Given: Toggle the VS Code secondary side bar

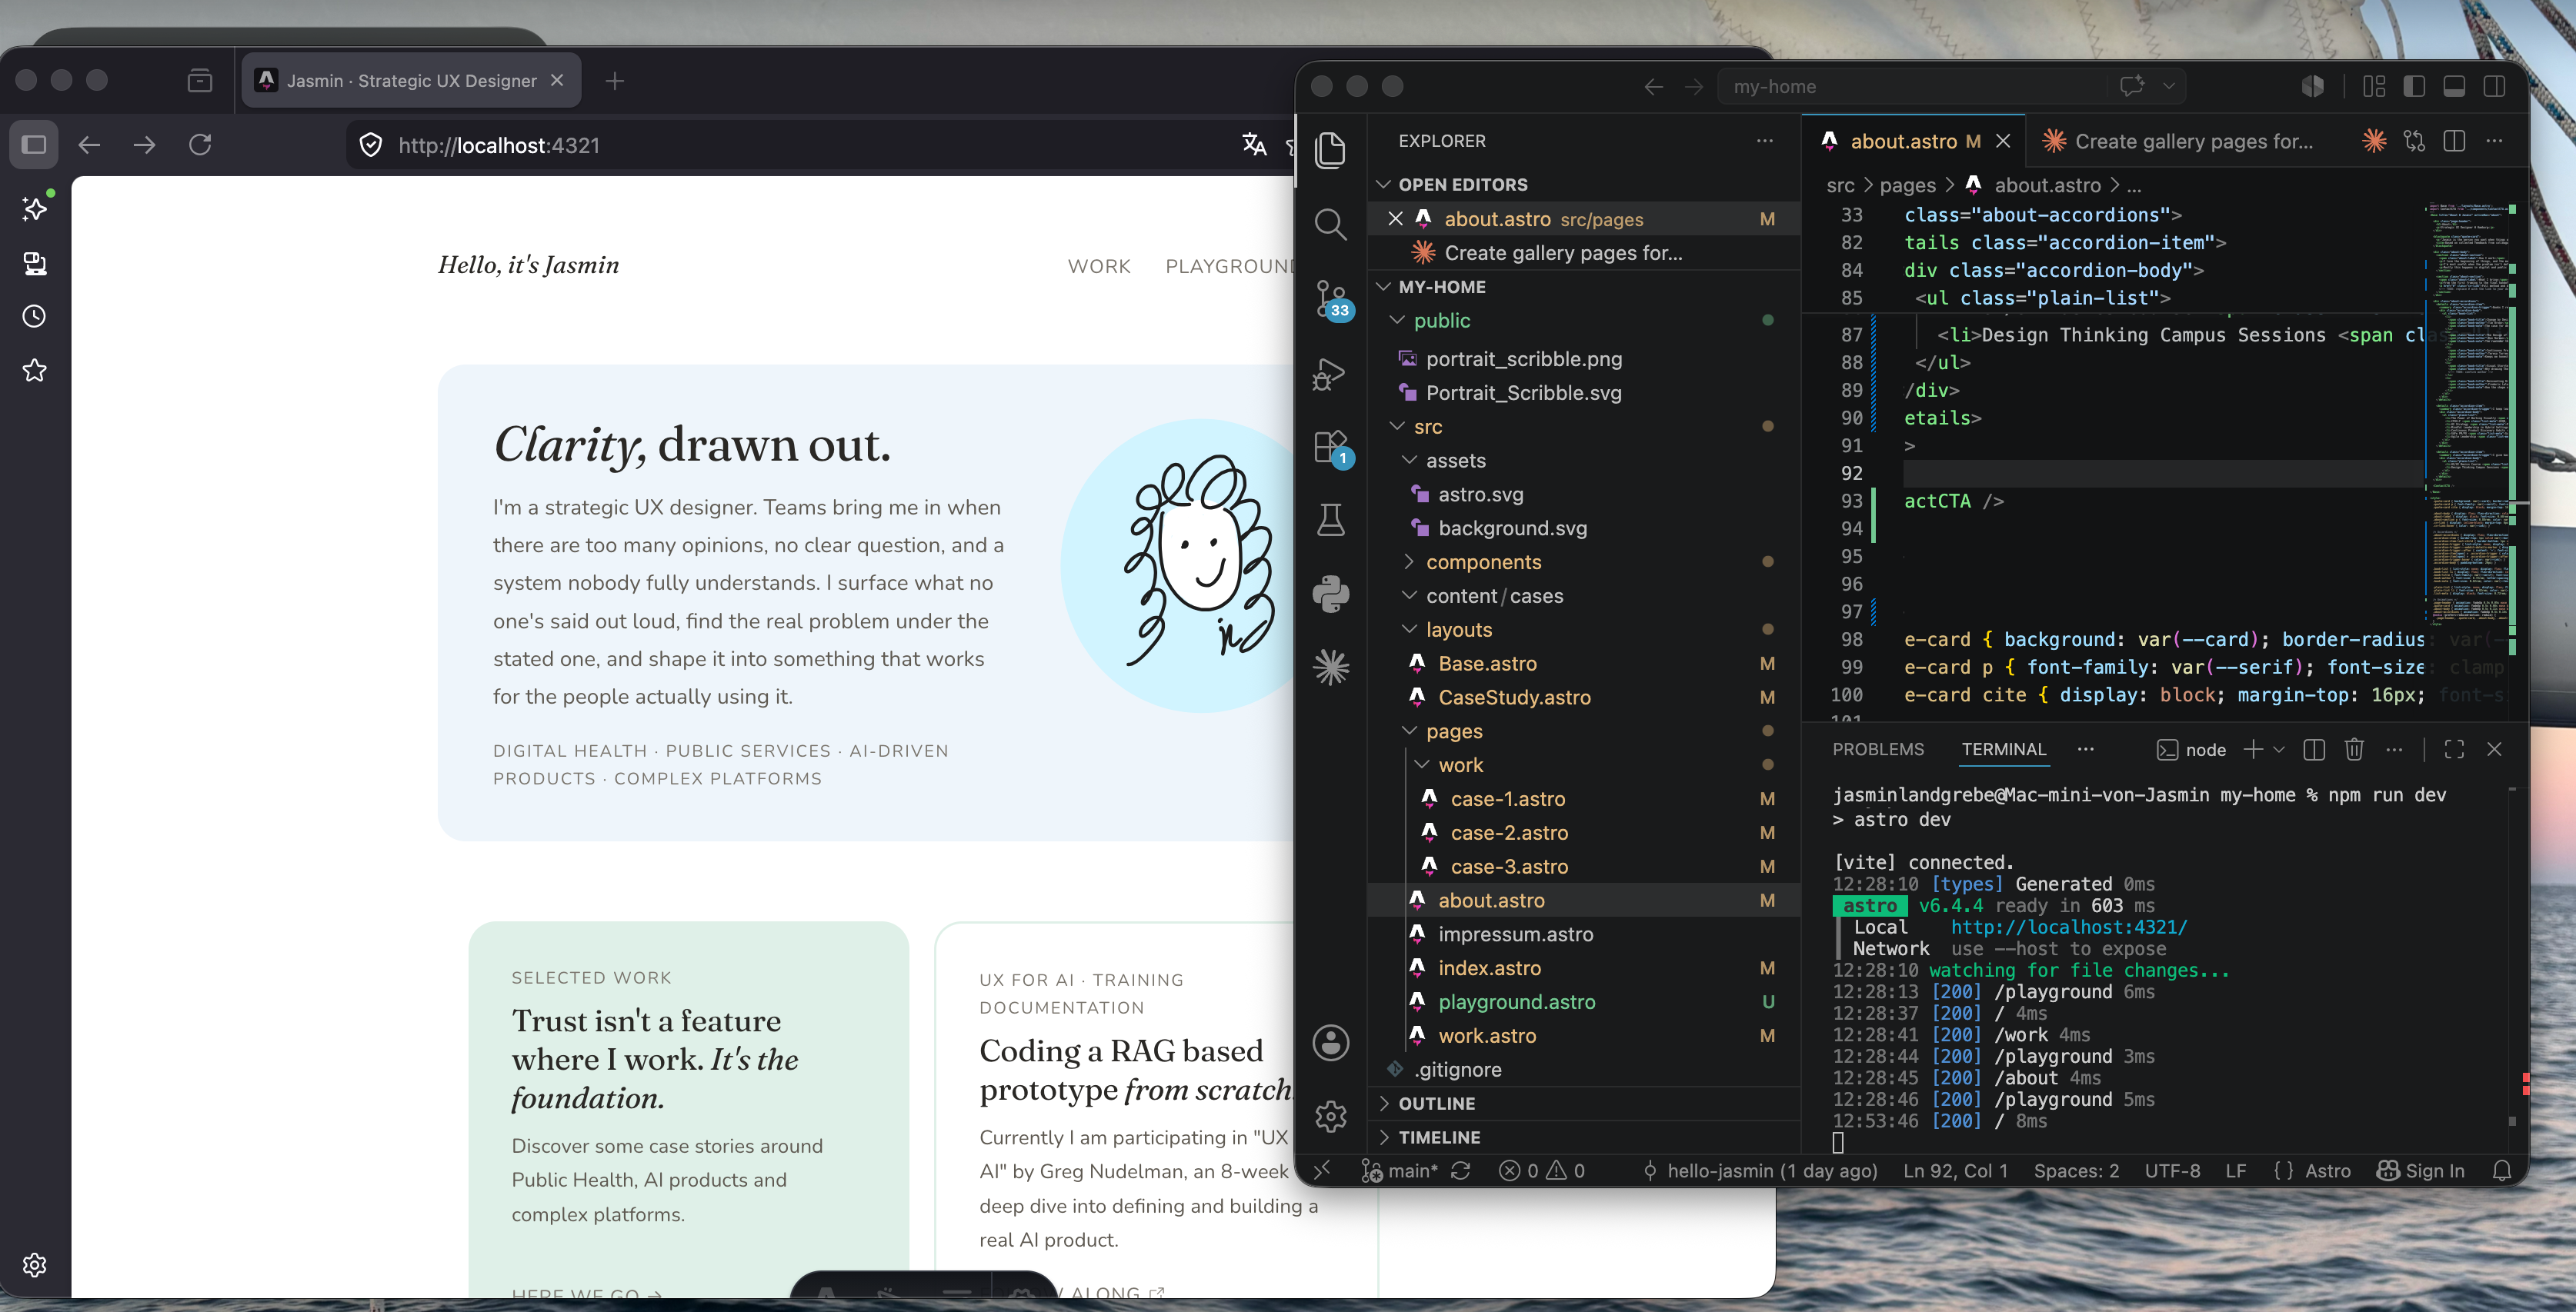Looking at the screenshot, I should (x=2494, y=87).
